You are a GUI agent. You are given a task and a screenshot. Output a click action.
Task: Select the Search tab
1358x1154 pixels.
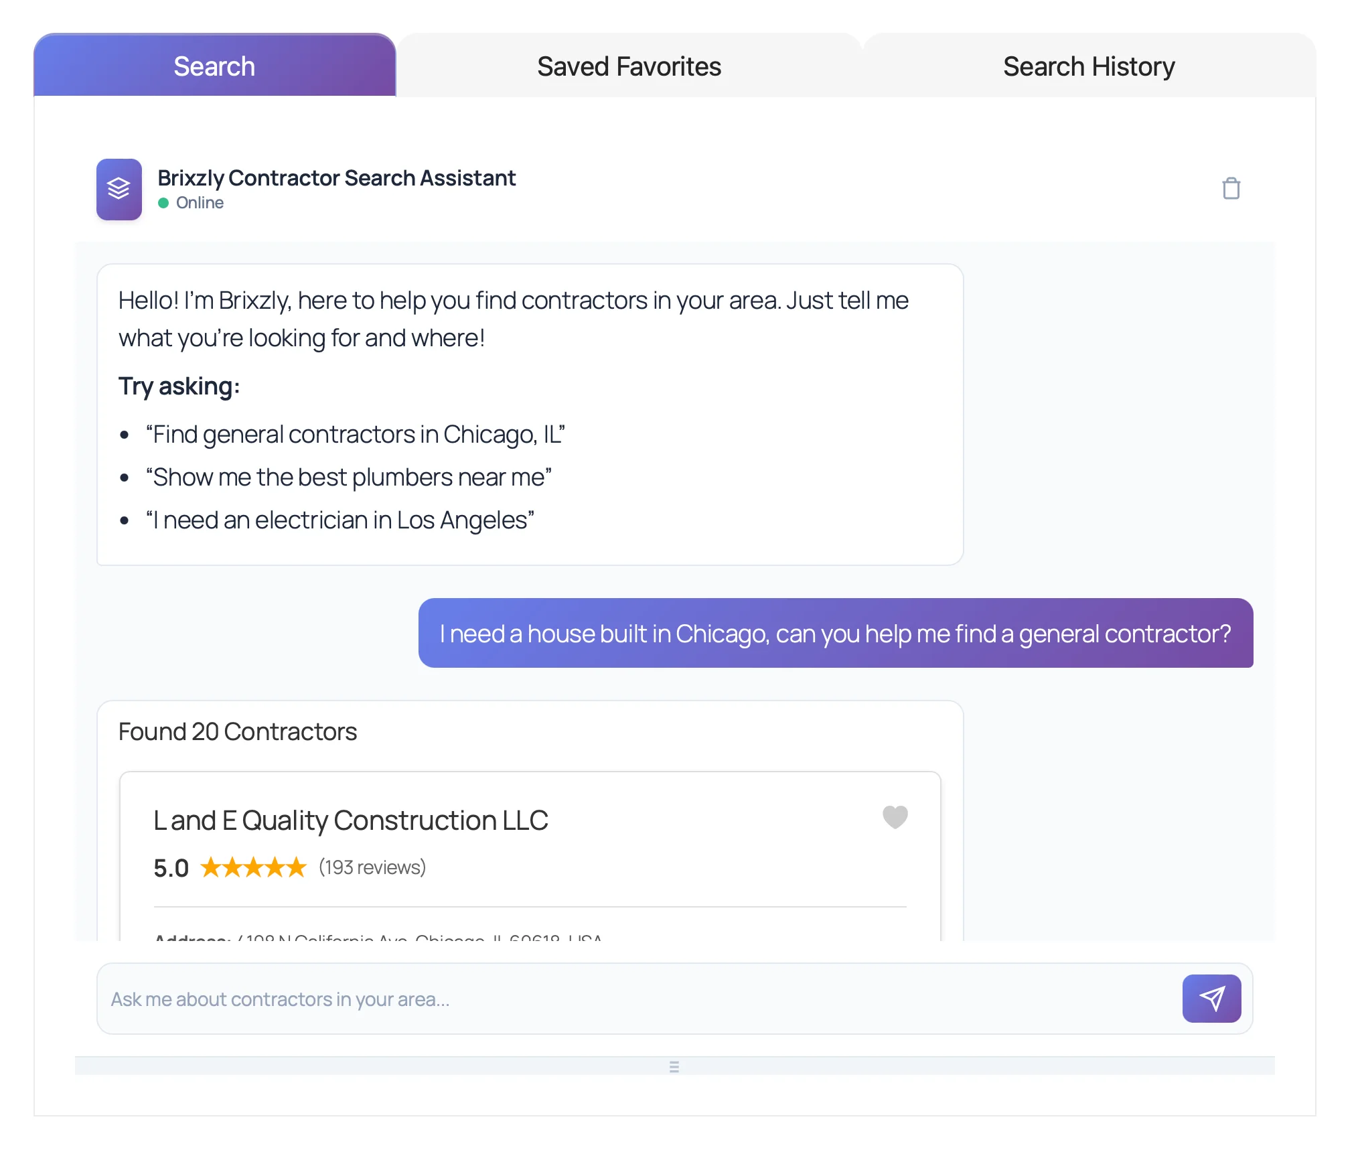(214, 66)
